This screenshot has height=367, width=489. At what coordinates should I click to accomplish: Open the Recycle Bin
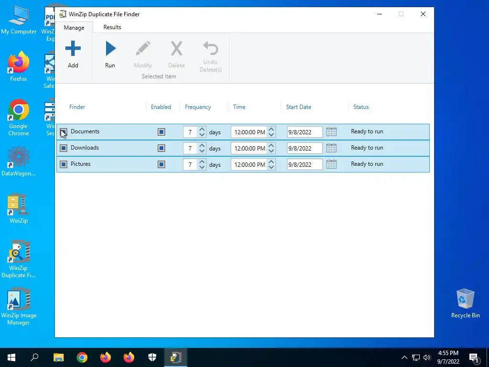(465, 303)
